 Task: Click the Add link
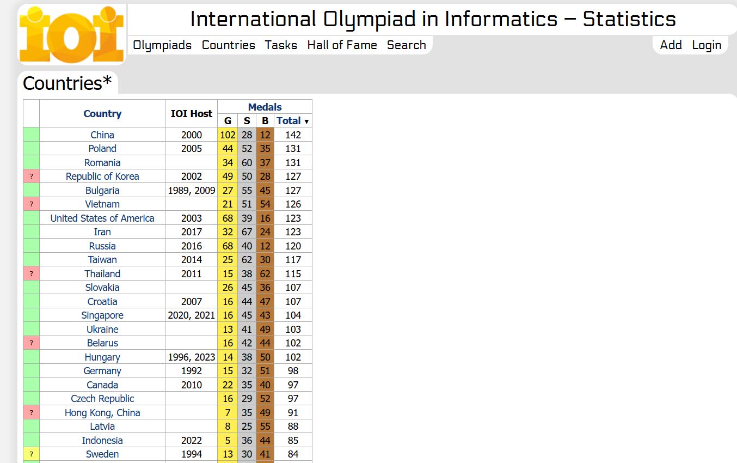click(x=671, y=45)
